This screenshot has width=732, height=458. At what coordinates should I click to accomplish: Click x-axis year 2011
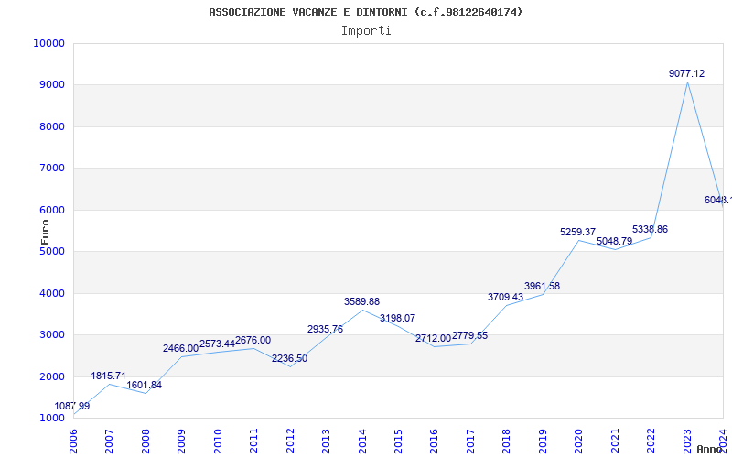(254, 442)
